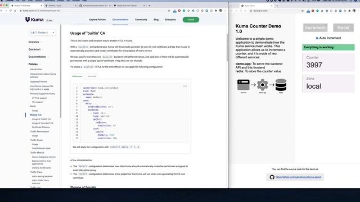Expand the Quickstart sidebar section
The image size is (360, 202).
36,49
